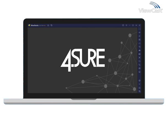Open the title bar multi-instance windows icon

point(52,25)
